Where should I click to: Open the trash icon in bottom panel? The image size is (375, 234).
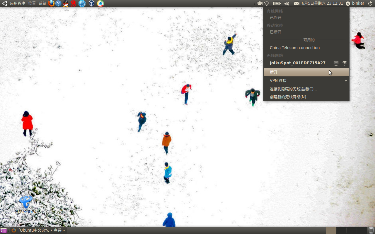tap(371, 230)
